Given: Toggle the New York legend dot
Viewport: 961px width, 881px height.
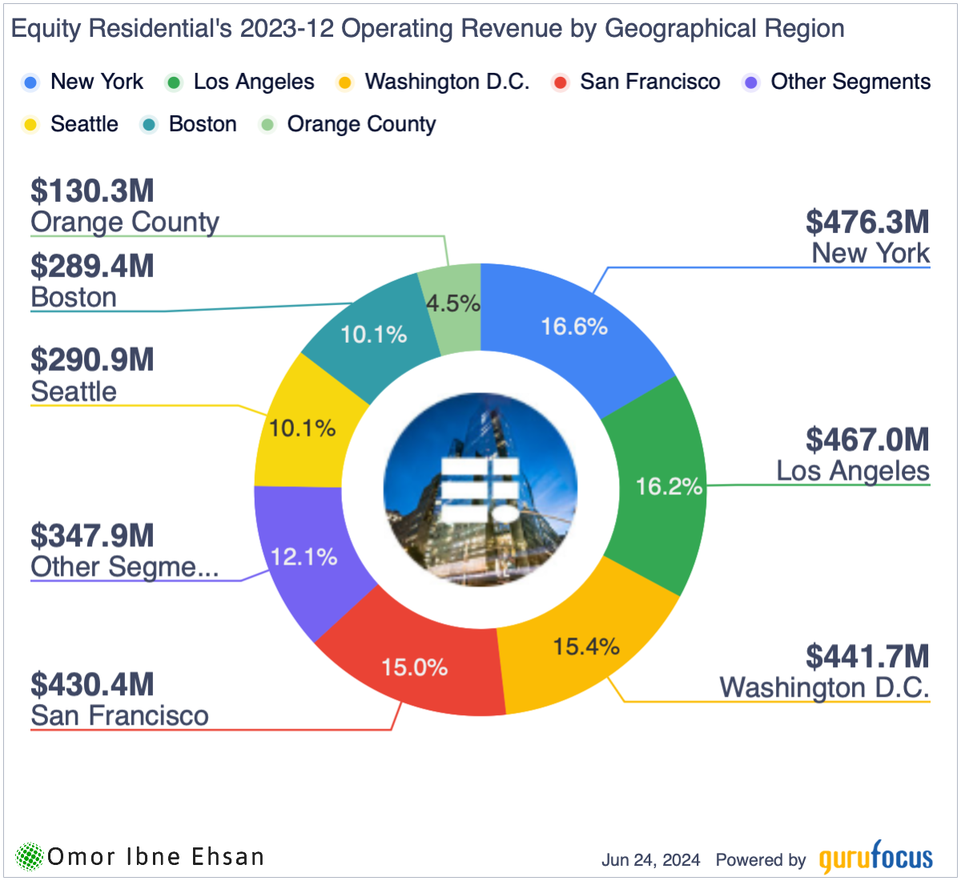Looking at the screenshot, I should [31, 82].
